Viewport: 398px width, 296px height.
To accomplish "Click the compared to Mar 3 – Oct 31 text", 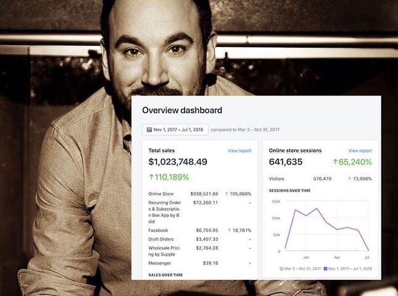I will click(x=245, y=130).
